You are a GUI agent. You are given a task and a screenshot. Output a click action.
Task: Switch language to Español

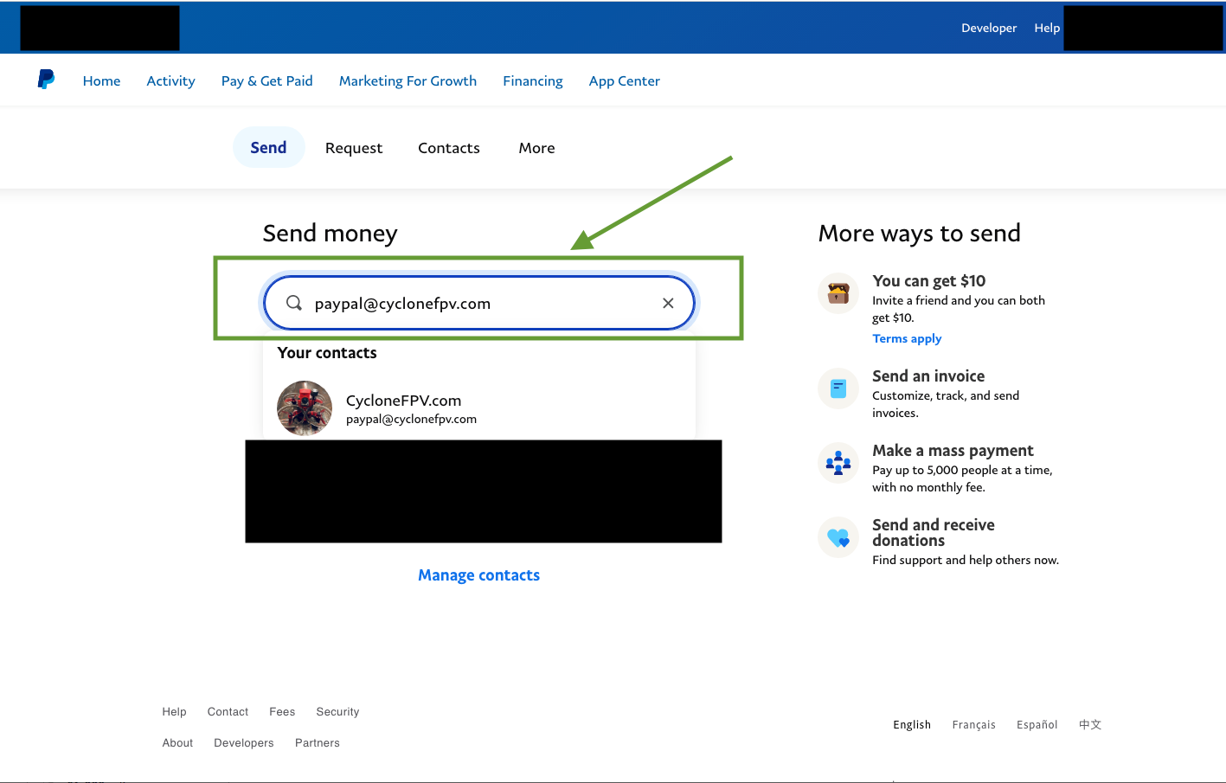click(x=1037, y=725)
